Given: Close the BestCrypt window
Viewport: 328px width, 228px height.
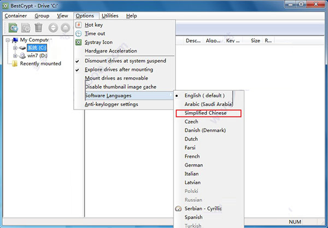Looking at the screenshot, I should (x=316, y=4).
